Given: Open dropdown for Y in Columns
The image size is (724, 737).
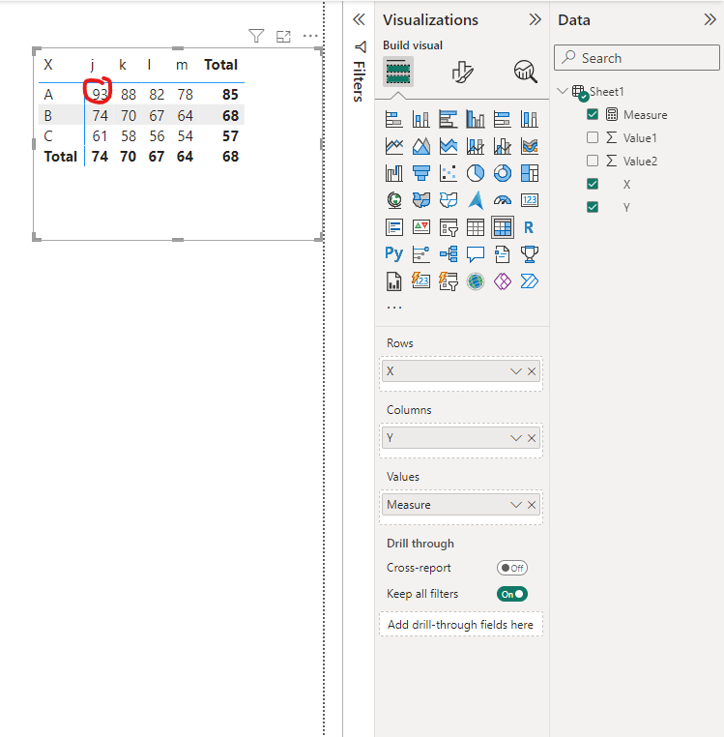Looking at the screenshot, I should [x=516, y=438].
